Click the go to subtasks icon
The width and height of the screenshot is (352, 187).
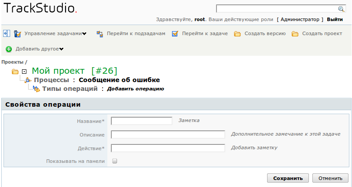100,34
